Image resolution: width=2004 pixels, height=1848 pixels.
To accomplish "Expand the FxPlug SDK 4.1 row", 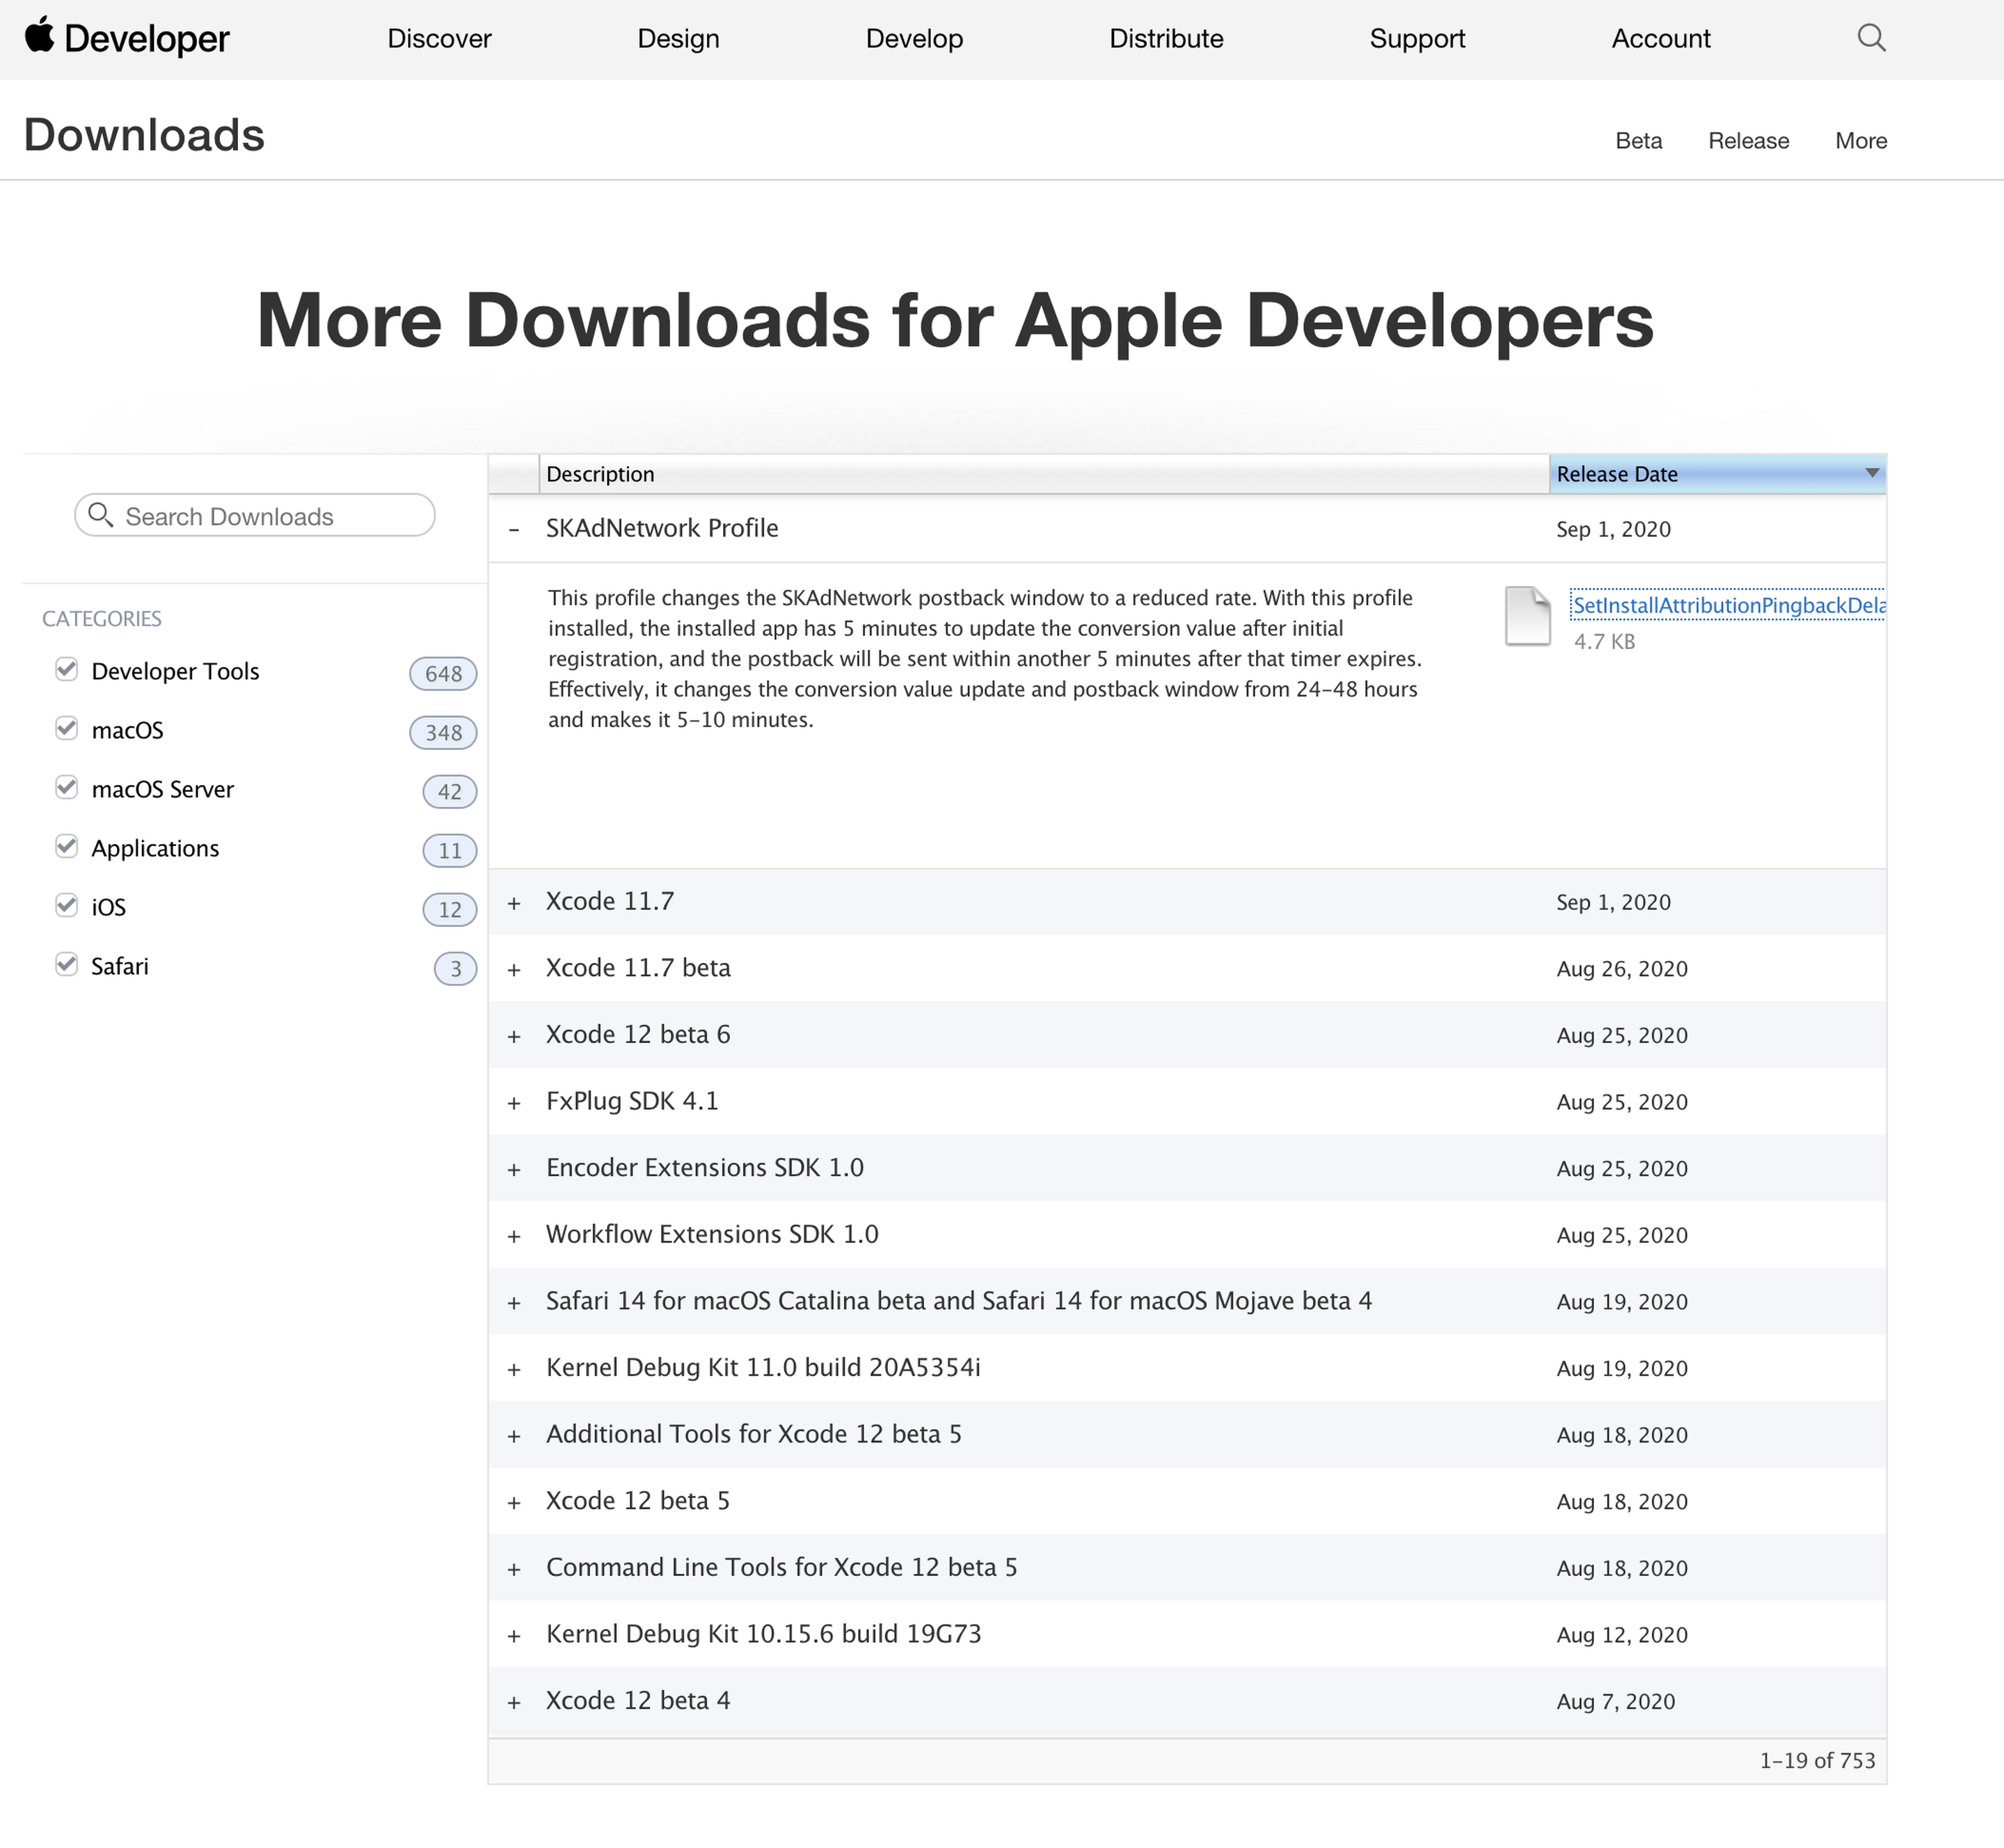I will click(x=514, y=1103).
